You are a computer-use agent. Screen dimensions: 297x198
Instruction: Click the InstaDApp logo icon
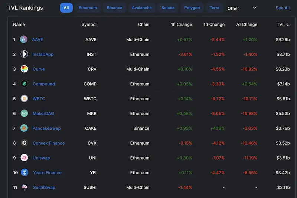coord(24,54)
